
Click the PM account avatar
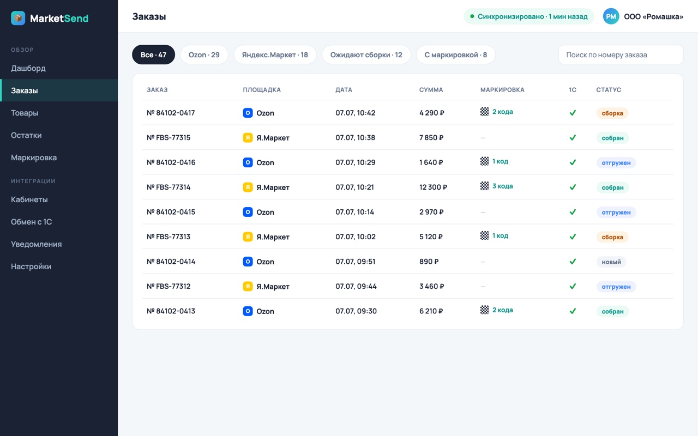tap(611, 16)
